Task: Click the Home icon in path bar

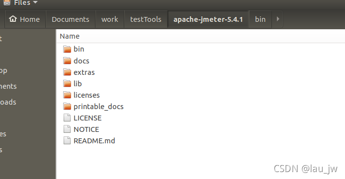Action: point(13,19)
